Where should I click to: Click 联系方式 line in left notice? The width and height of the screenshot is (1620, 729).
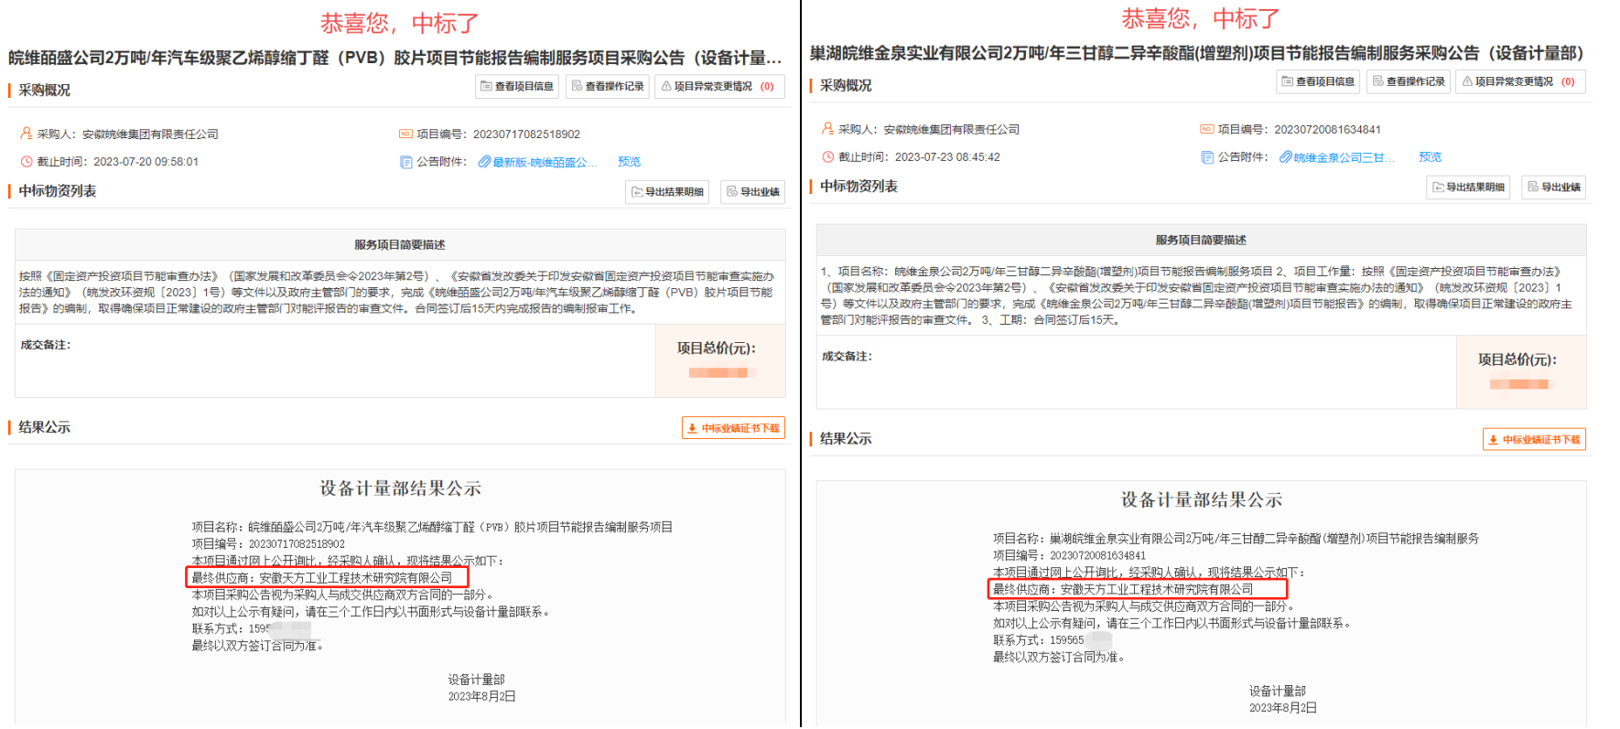251,629
